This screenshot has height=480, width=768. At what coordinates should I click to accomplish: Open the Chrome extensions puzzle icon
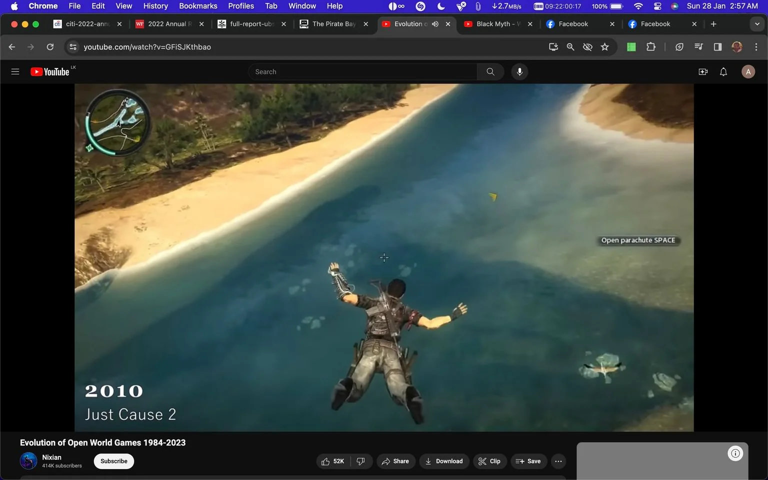coord(650,46)
